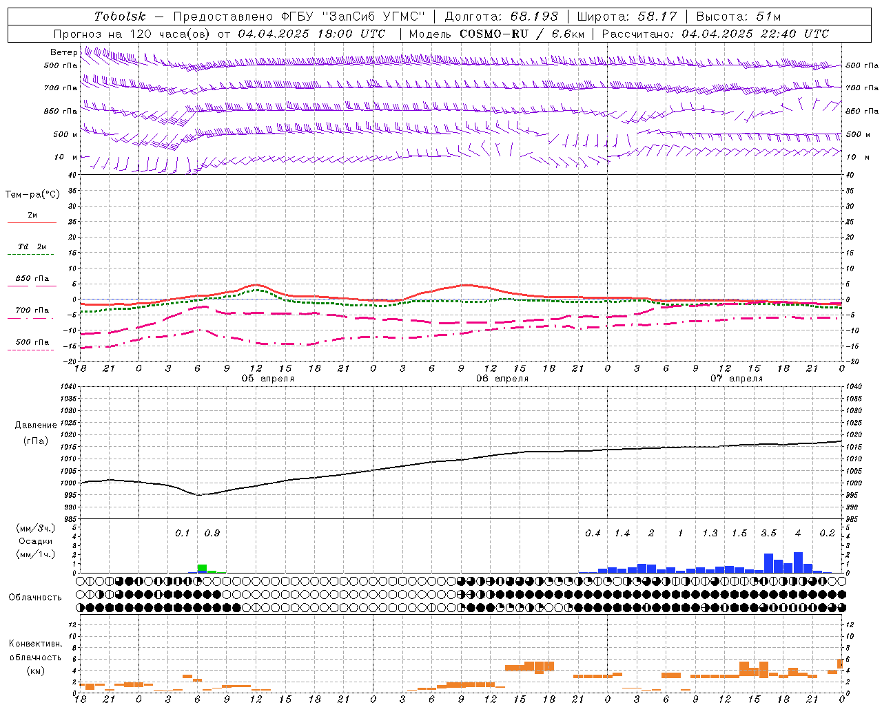Viewport: 882px width, 705px height.
Task: Click the '05 апреля' date label
Action: [x=268, y=379]
